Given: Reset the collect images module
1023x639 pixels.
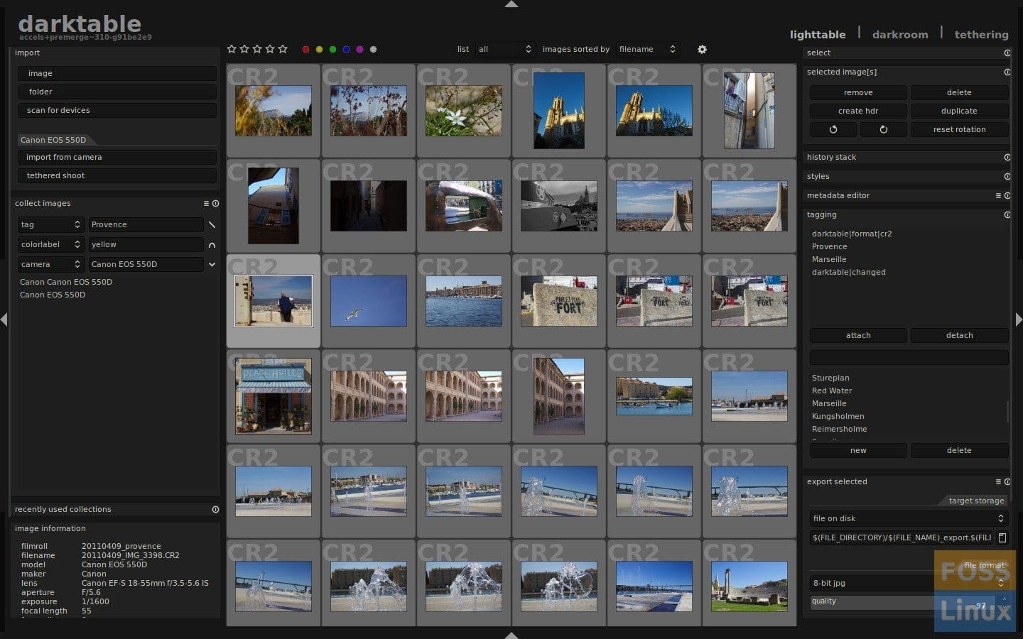Looking at the screenshot, I should 215,203.
